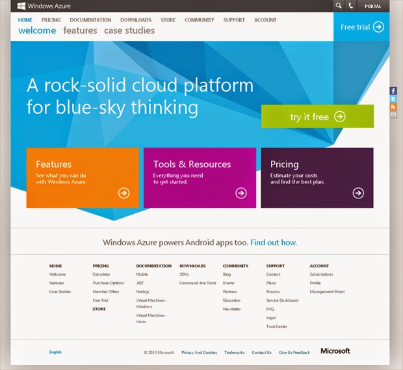Open the Tools & Resources tile heading

point(192,164)
